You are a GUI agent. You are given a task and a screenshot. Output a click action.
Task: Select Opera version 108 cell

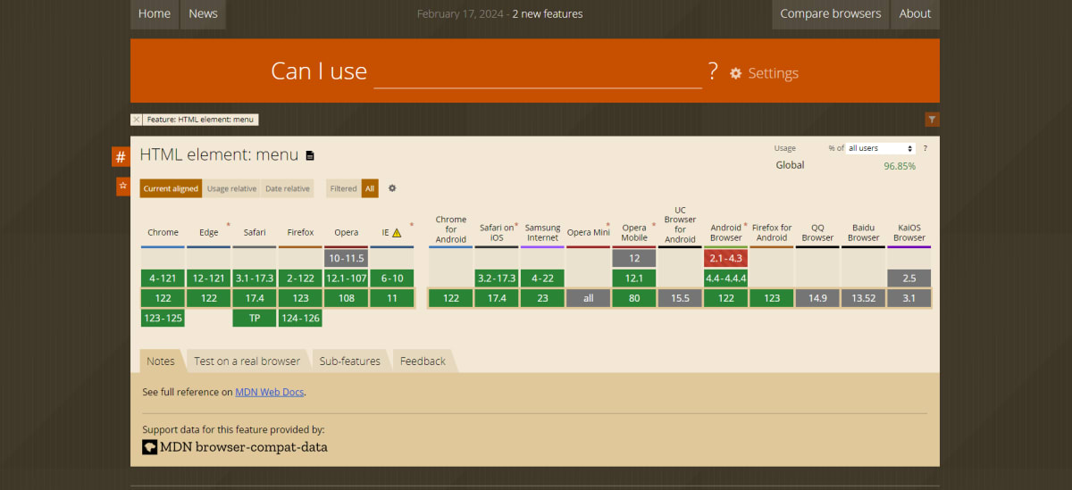click(x=347, y=298)
